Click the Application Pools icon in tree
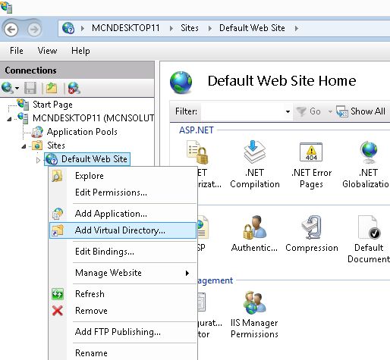This screenshot has height=360, width=390. tap(37, 132)
